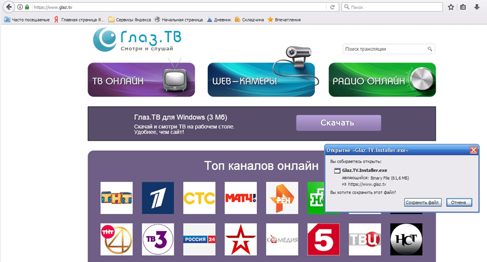The width and height of the screenshot is (487, 262).
Task: Click the magnifier in site search field
Action: (430, 49)
